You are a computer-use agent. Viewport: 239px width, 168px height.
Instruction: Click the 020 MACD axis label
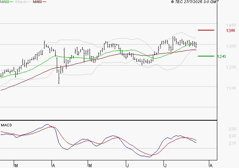pyautogui.click(x=221, y=136)
